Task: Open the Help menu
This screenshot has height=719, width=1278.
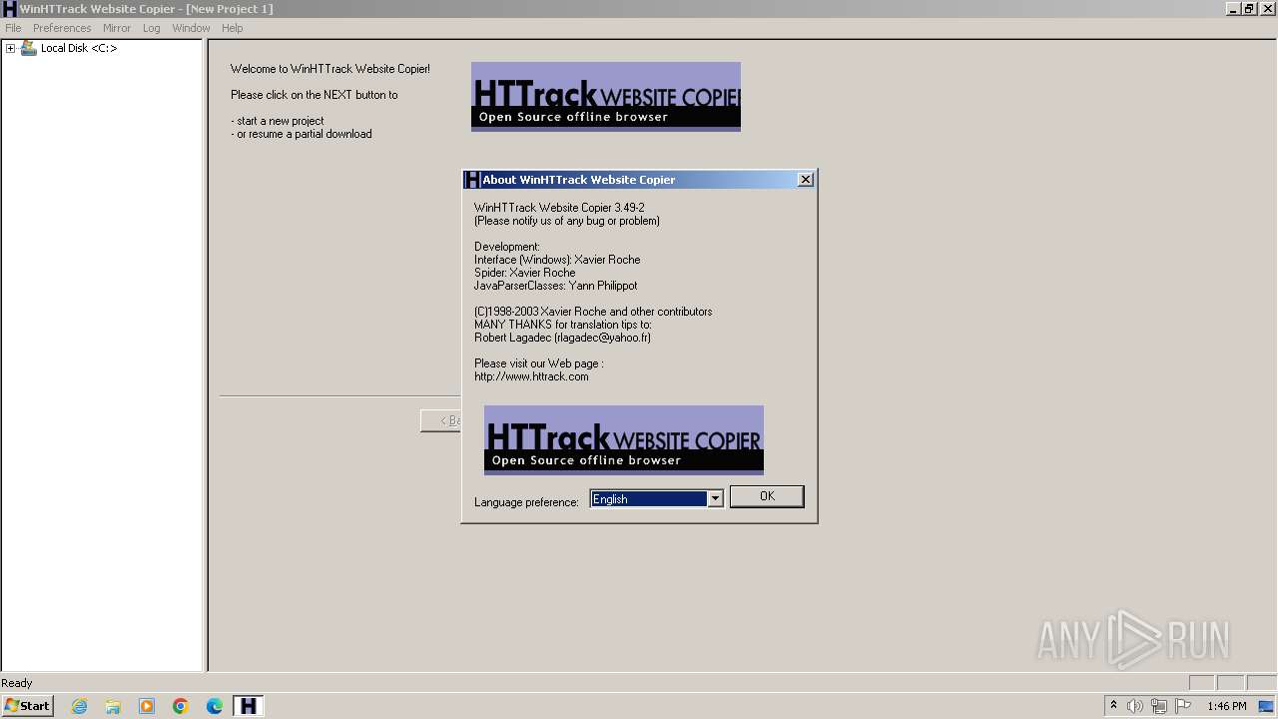Action: [x=233, y=28]
